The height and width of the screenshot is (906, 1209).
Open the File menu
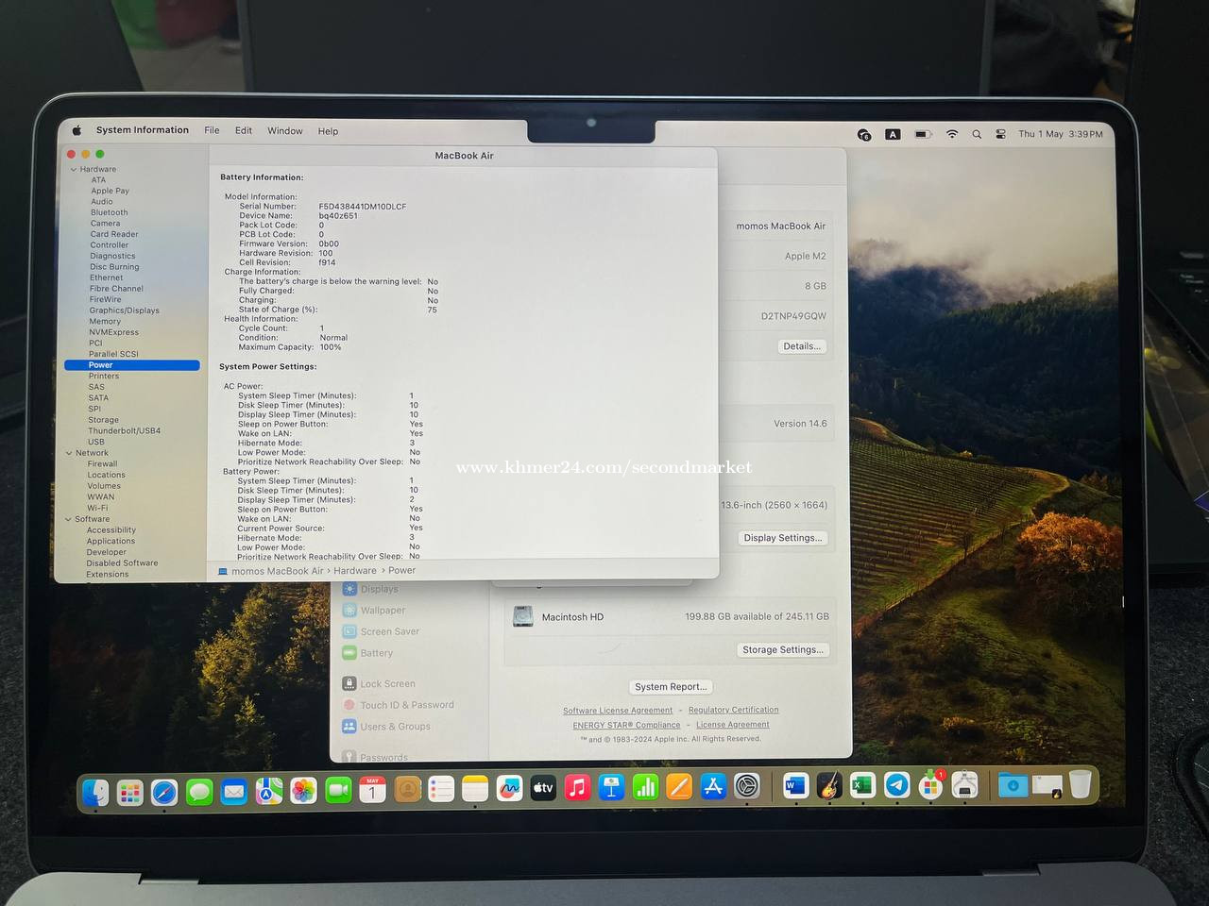212,130
